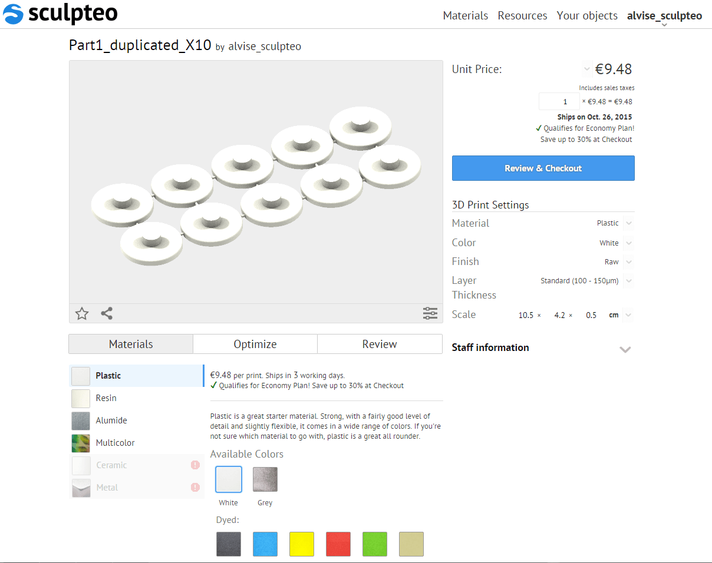The image size is (712, 563).
Task: Click the Sculpteo logo
Action: pyautogui.click(x=61, y=14)
